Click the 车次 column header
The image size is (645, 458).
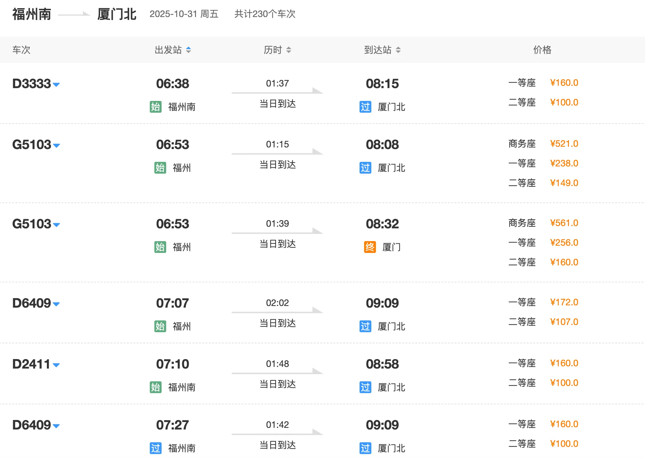point(21,50)
